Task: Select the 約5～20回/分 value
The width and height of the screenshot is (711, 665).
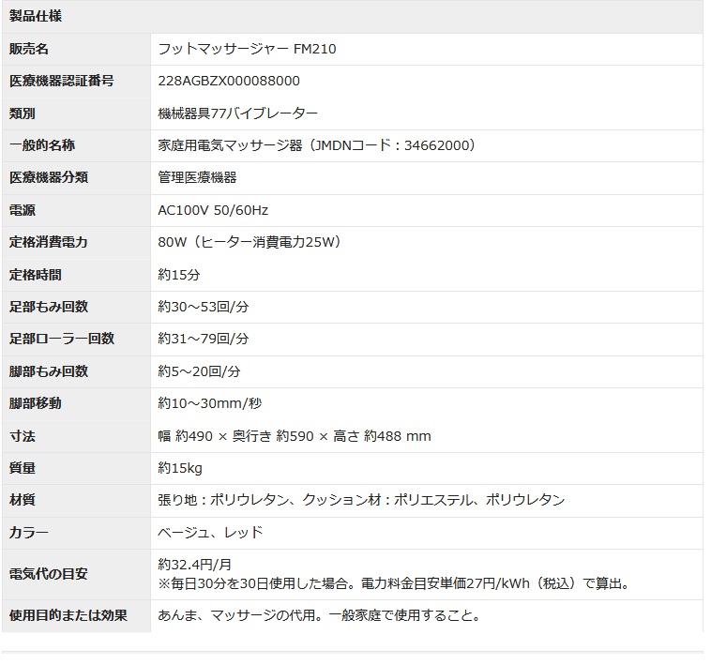Action: point(200,371)
